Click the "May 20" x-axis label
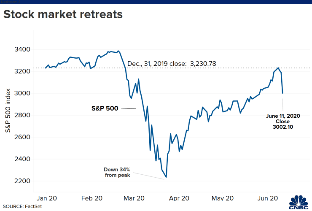The height and width of the screenshot is (211, 312). [223, 197]
